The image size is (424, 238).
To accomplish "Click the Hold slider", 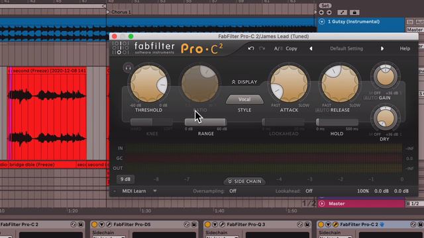I will pyautogui.click(x=337, y=122).
